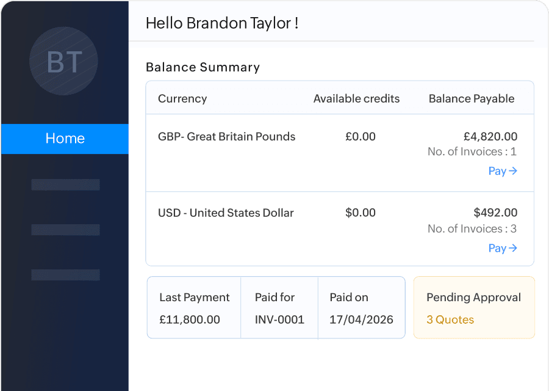
Task: Pay the USD balance of $492.00
Action: click(503, 248)
